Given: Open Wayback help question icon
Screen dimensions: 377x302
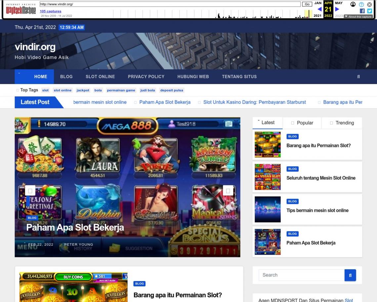Looking at the screenshot, I should click(x=361, y=4).
